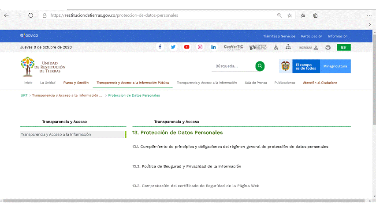Viewport: 376px width, 212px height.
Task: Open Transparencia y Acceso a la Información menu
Action: [x=207, y=83]
